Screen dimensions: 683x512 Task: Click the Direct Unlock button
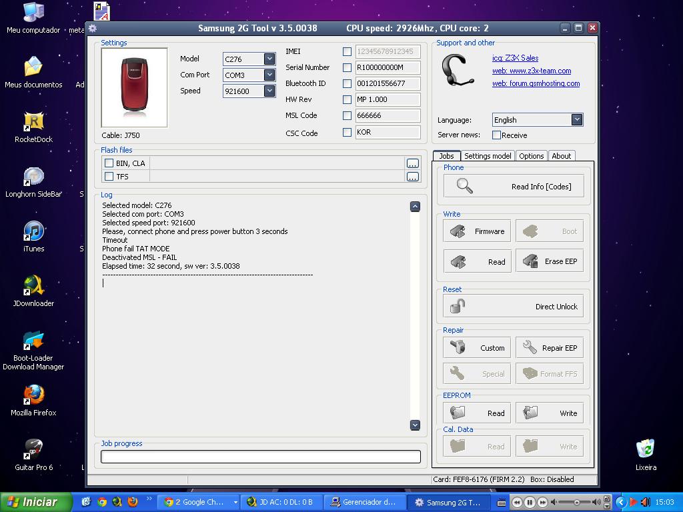[x=513, y=307]
